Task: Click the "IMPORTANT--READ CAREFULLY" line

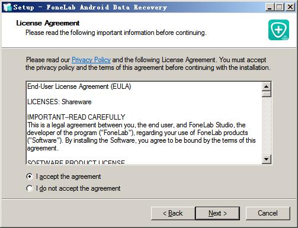Action: click(76, 117)
